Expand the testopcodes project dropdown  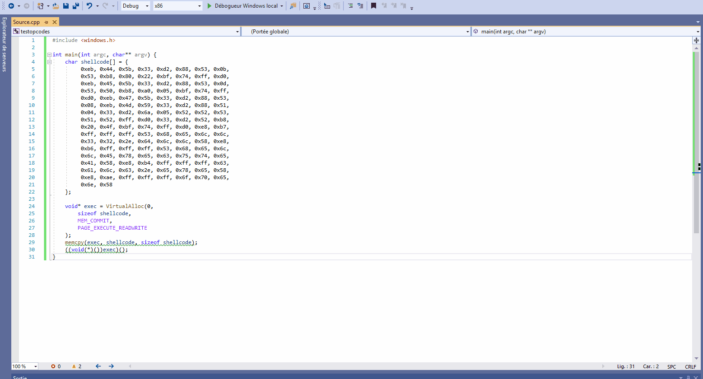126,32
